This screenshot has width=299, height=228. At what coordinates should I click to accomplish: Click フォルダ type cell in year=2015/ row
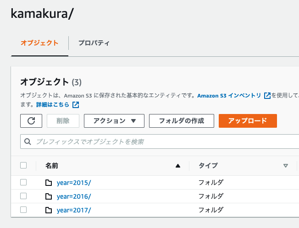(211, 183)
